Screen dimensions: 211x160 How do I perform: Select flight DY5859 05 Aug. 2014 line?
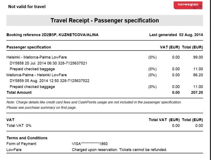(49, 81)
